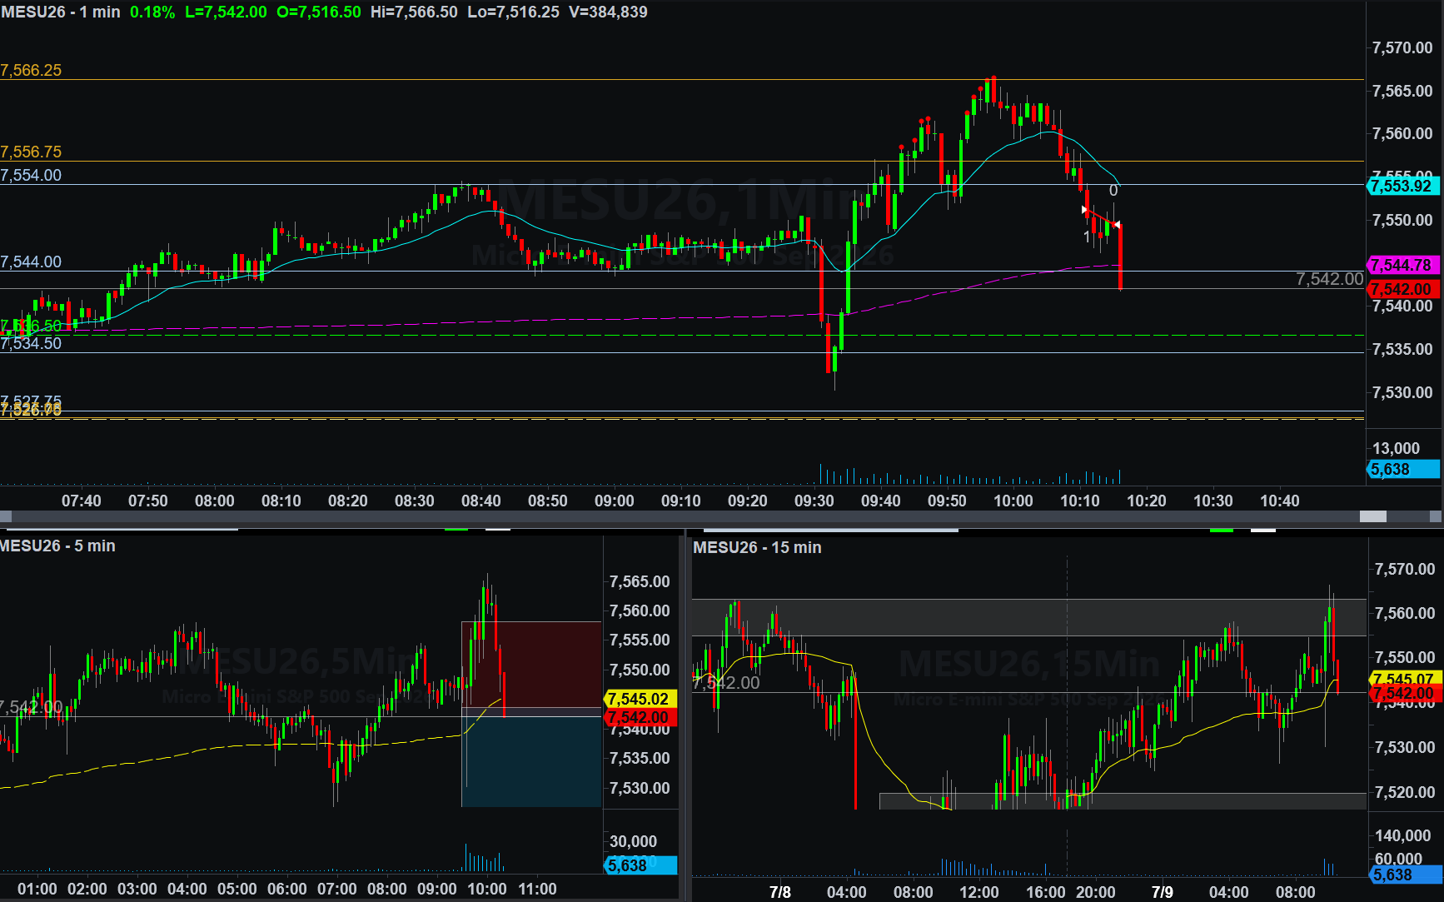Select the 7,556.75 horizontal line label

[31, 152]
